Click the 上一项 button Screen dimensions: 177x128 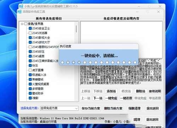(86, 98)
